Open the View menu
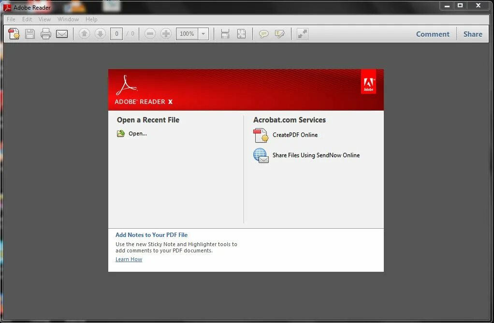 45,19
